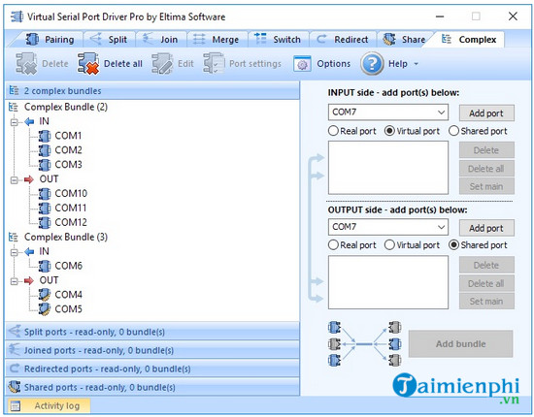534x417 pixels.
Task: Click INPUT side Set main button
Action: point(486,186)
